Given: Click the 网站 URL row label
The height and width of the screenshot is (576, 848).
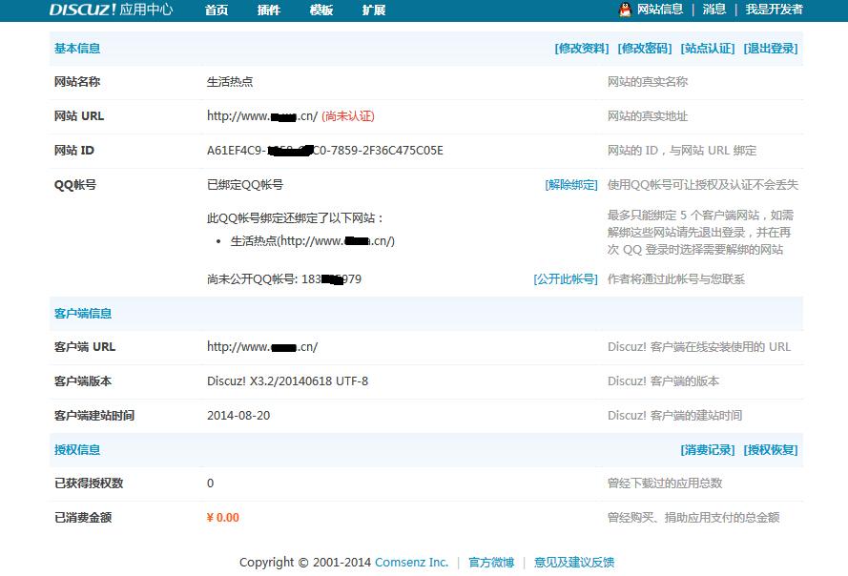Looking at the screenshot, I should coord(79,116).
